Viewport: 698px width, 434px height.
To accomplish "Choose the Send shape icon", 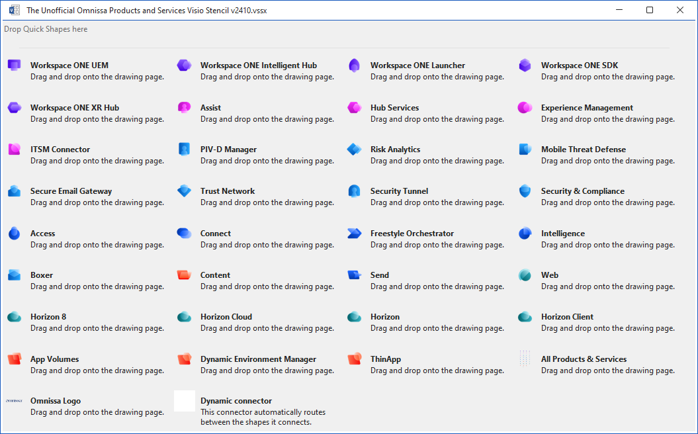I will pos(355,275).
